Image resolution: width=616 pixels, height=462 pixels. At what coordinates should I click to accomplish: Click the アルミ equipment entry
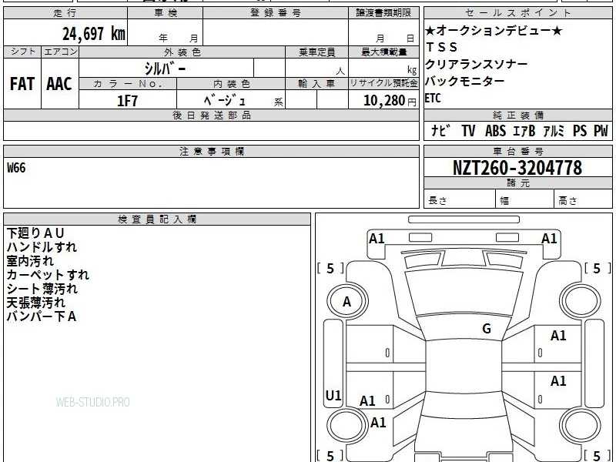(554, 131)
